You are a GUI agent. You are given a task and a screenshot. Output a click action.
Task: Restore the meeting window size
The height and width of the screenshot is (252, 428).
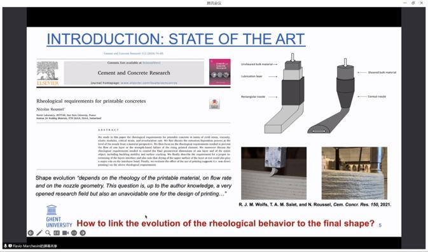point(413,3)
